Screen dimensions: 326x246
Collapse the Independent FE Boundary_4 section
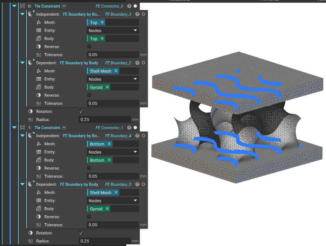pos(22,136)
